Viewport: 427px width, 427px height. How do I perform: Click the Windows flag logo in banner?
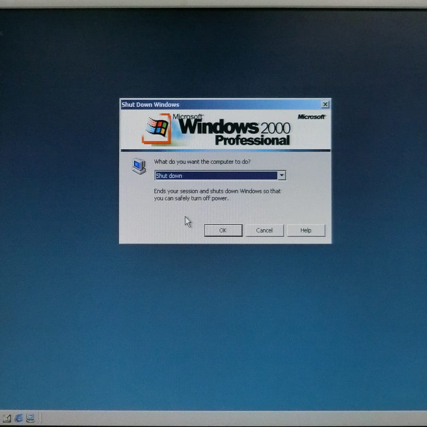(x=157, y=129)
